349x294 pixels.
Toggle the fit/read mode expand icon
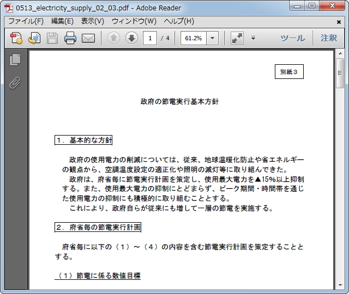coord(237,38)
